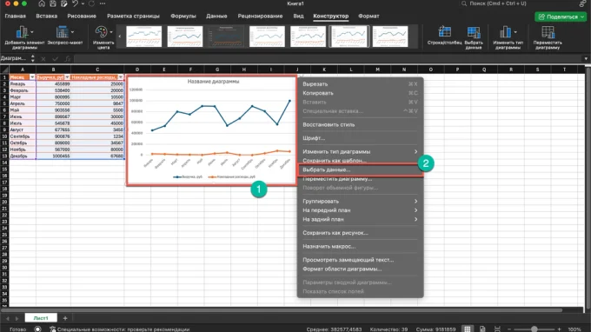The width and height of the screenshot is (591, 332).
Task: Open the Формат ribbon tab
Action: [x=369, y=17]
